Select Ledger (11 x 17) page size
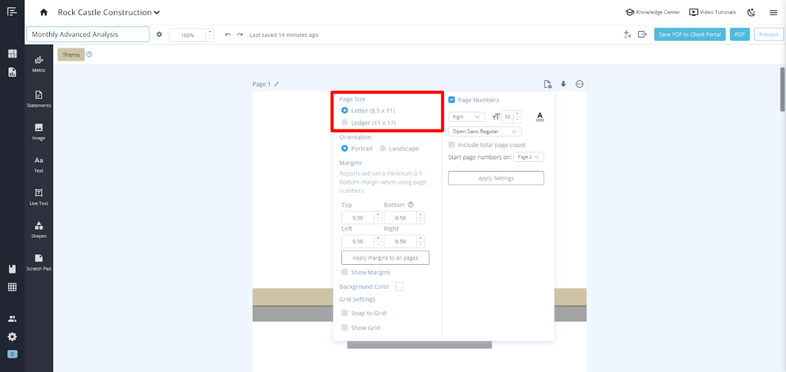This screenshot has width=786, height=372. [x=344, y=122]
